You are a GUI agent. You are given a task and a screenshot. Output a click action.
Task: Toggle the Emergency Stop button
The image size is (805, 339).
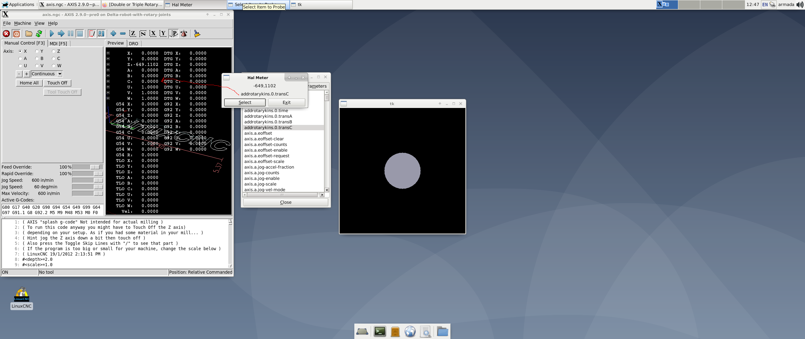click(x=6, y=34)
